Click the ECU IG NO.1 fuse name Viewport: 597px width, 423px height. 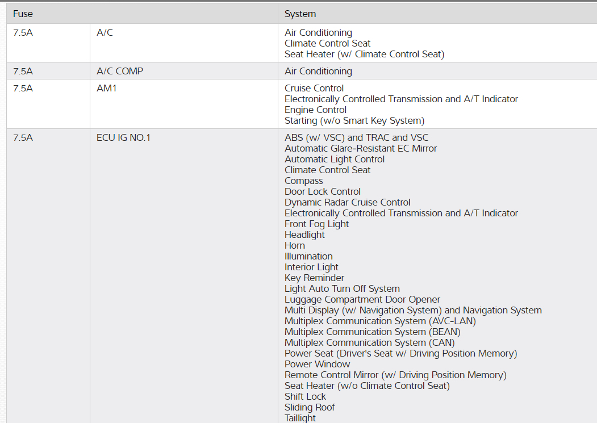[123, 137]
